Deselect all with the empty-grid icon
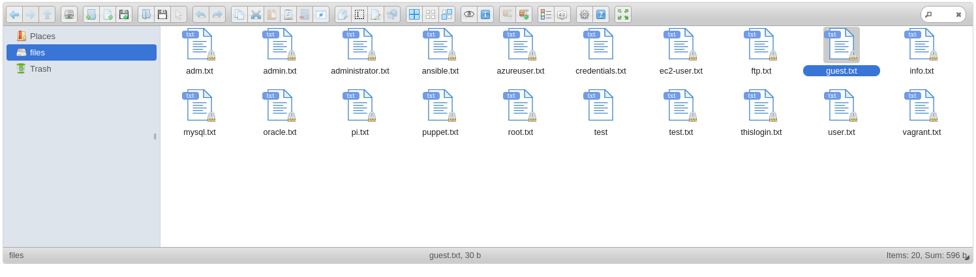This screenshot has height=277, width=976. click(x=431, y=14)
